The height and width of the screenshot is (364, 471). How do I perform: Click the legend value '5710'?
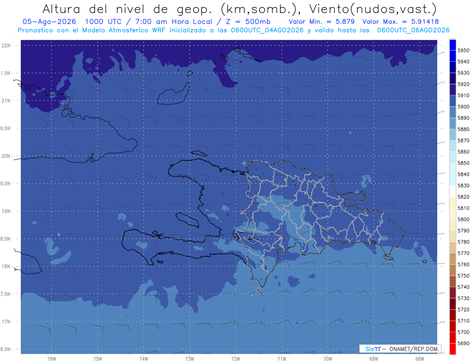463,321
